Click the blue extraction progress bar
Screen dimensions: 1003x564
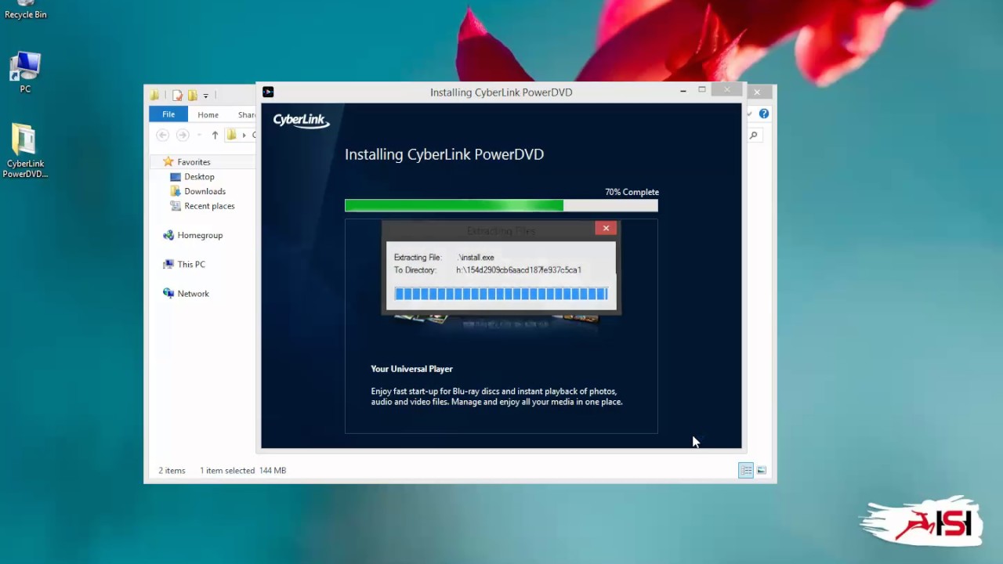click(x=501, y=294)
